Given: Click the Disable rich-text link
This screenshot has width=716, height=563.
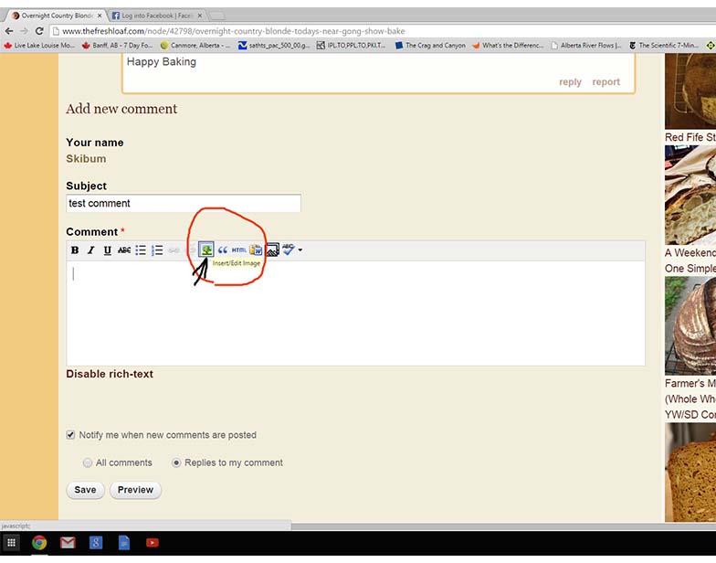Looking at the screenshot, I should pyautogui.click(x=110, y=374).
